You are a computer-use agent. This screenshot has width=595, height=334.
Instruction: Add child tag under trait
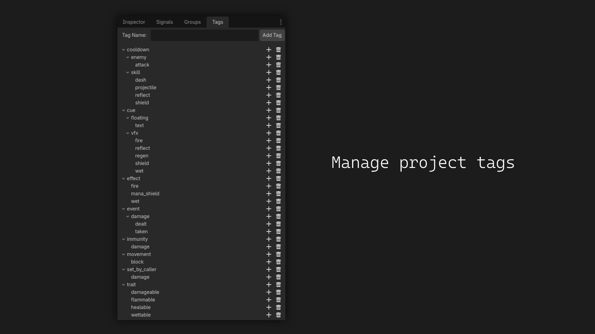269,285
